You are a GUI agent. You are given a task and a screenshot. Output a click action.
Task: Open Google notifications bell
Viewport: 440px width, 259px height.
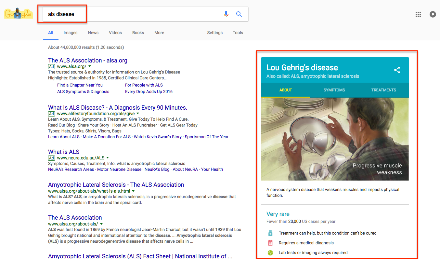(x=433, y=14)
